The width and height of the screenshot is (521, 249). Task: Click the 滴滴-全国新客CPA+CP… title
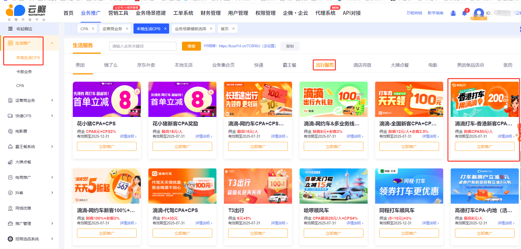tap(408, 123)
